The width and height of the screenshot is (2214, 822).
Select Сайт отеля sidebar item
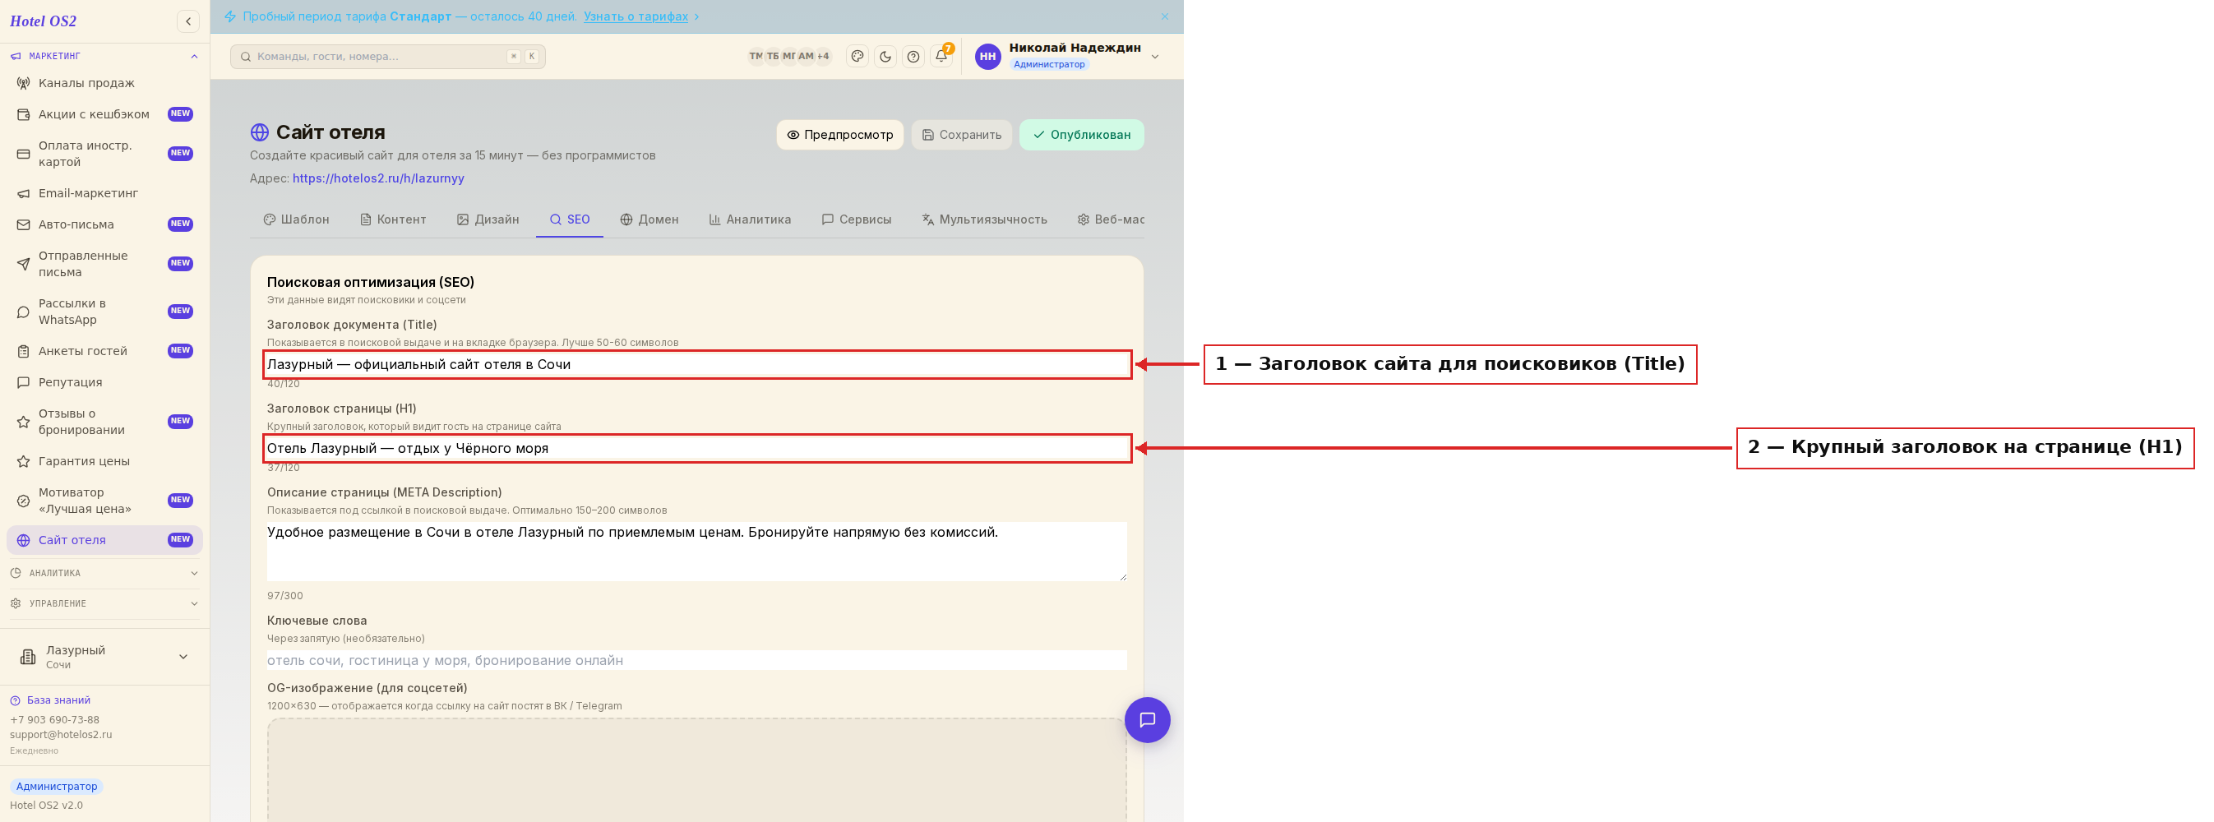coord(105,540)
